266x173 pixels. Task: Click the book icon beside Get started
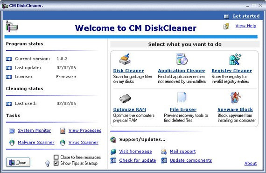[x=226, y=16]
